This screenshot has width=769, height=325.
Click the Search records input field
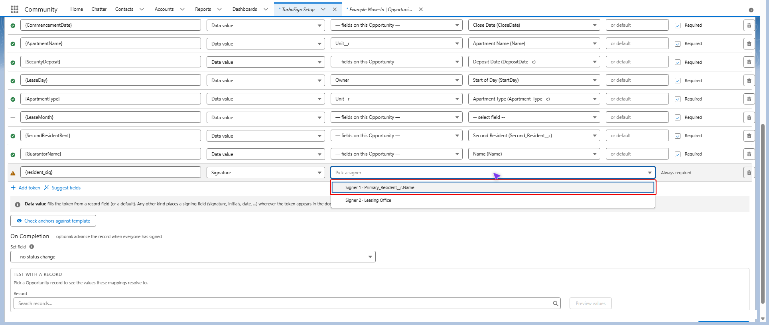(x=287, y=303)
